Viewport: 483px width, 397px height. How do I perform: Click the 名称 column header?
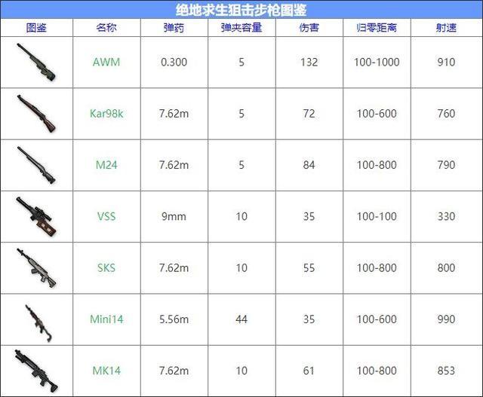pyautogui.click(x=106, y=28)
